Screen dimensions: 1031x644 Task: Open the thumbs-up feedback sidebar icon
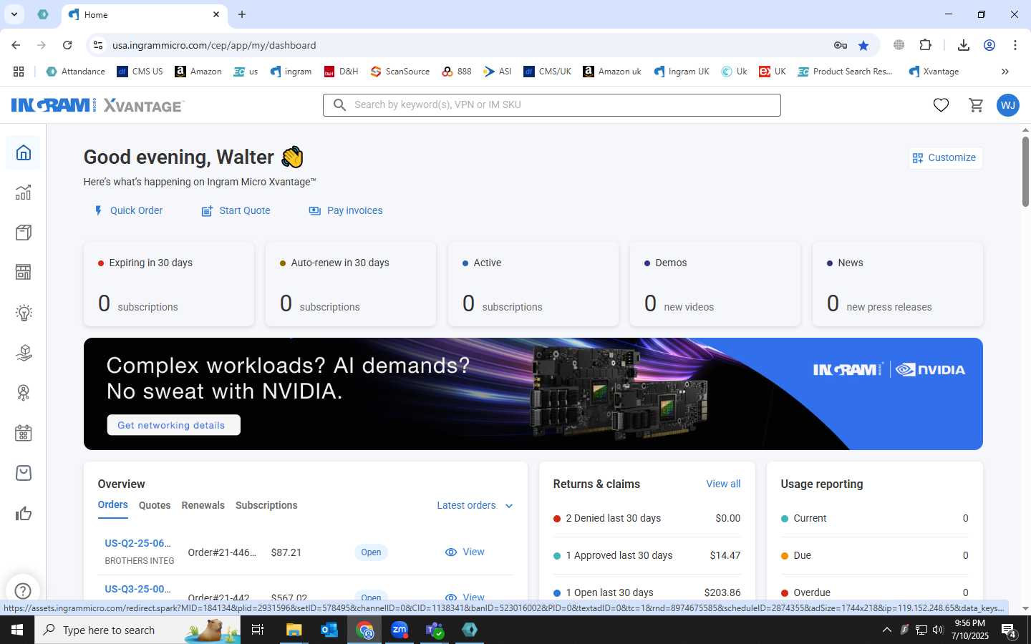click(24, 513)
